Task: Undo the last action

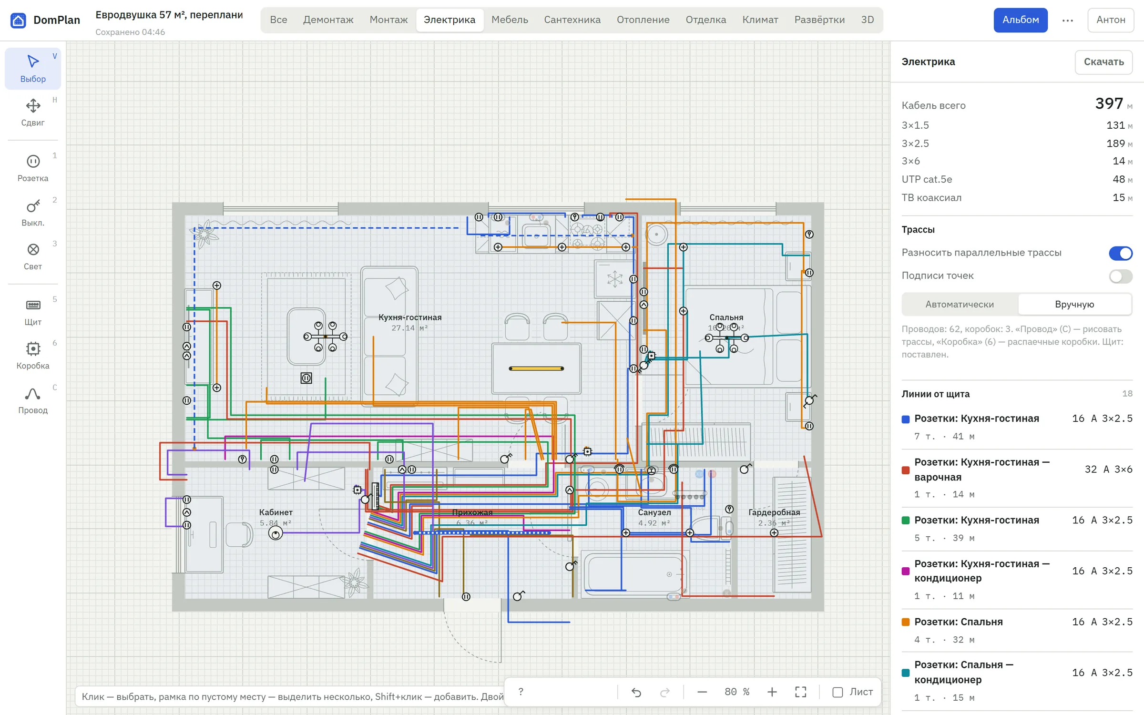Action: (636, 692)
